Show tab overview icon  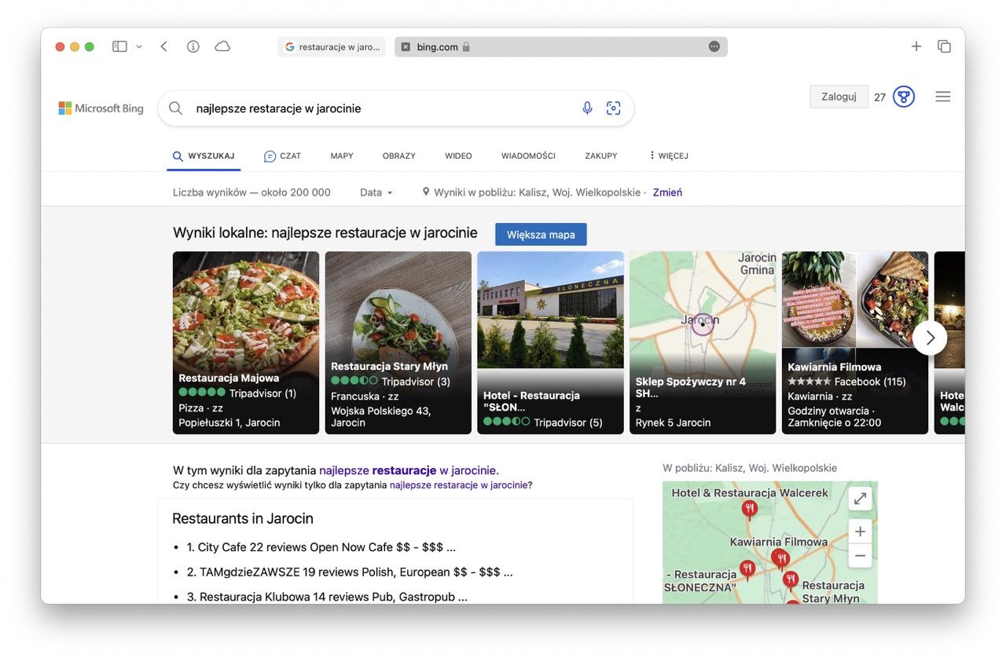point(945,47)
